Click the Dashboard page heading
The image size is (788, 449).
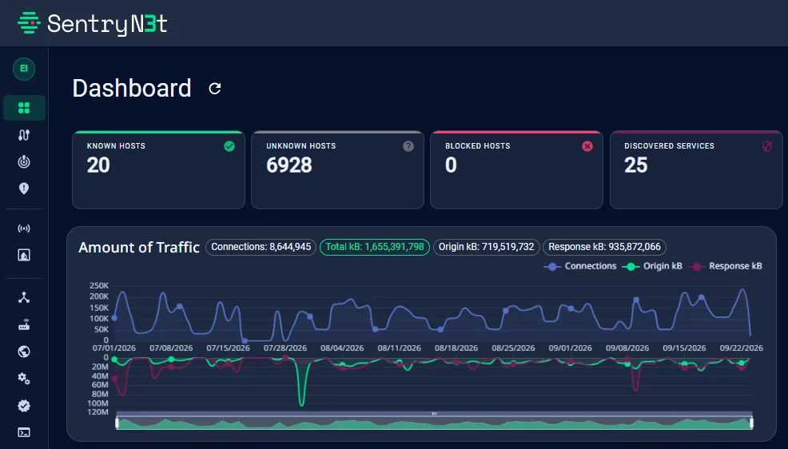point(132,89)
